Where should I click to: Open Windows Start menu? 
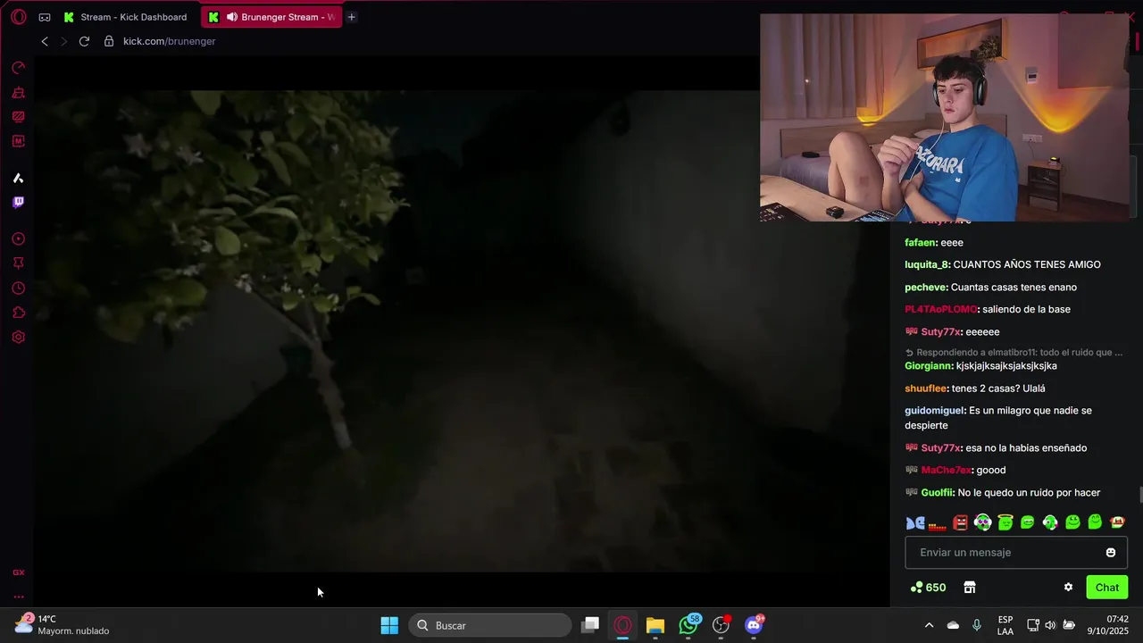[x=389, y=625]
